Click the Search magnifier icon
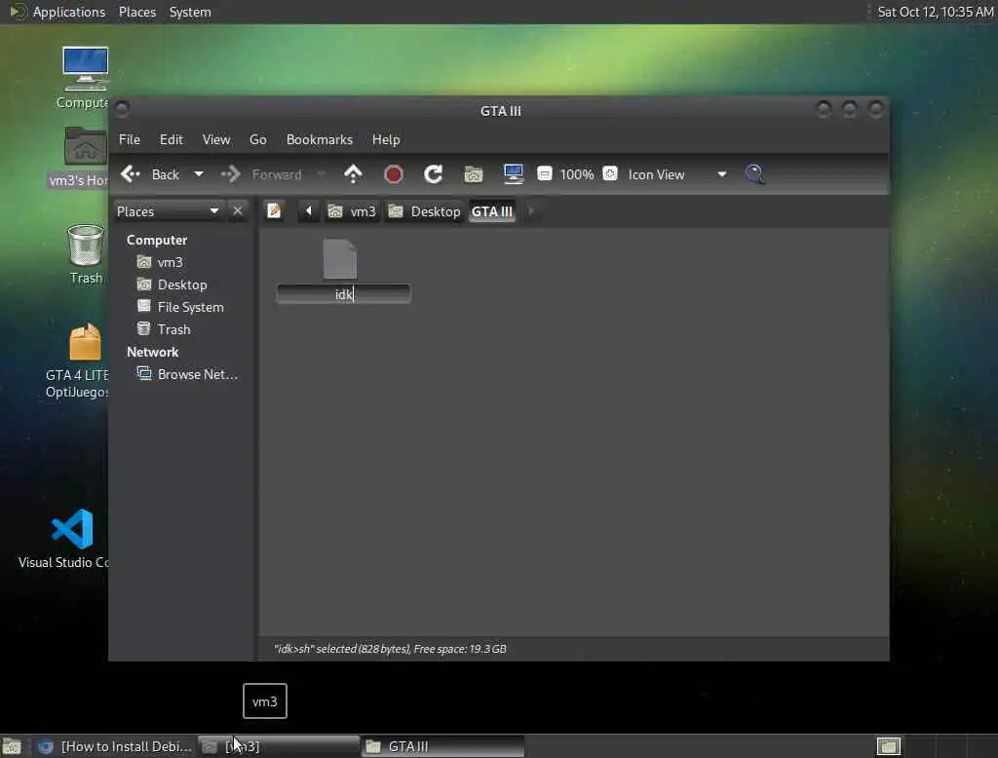The image size is (998, 758). pyautogui.click(x=754, y=173)
